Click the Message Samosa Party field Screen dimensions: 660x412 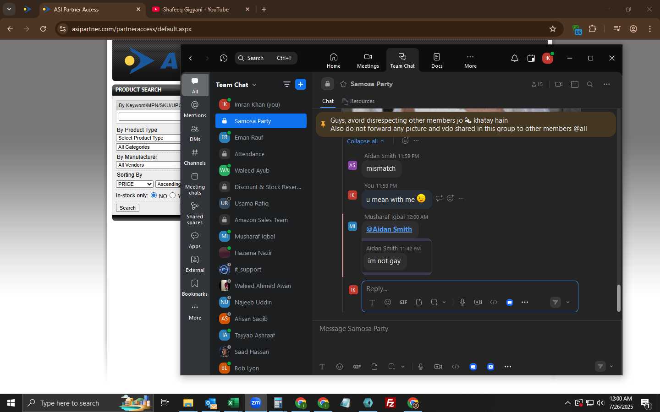[x=467, y=329]
